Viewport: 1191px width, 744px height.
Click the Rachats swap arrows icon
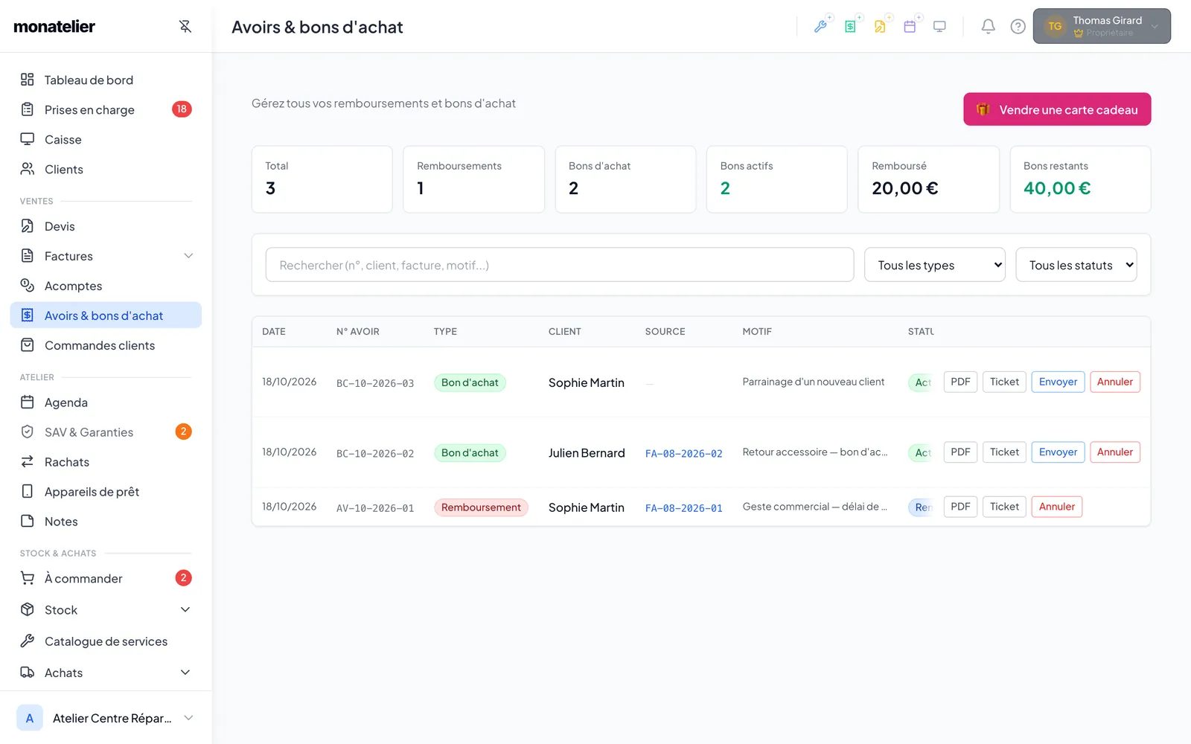pyautogui.click(x=28, y=462)
